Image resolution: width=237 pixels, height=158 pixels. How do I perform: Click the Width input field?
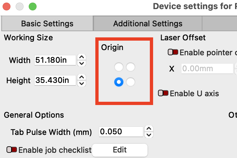pyautogui.click(x=55, y=60)
